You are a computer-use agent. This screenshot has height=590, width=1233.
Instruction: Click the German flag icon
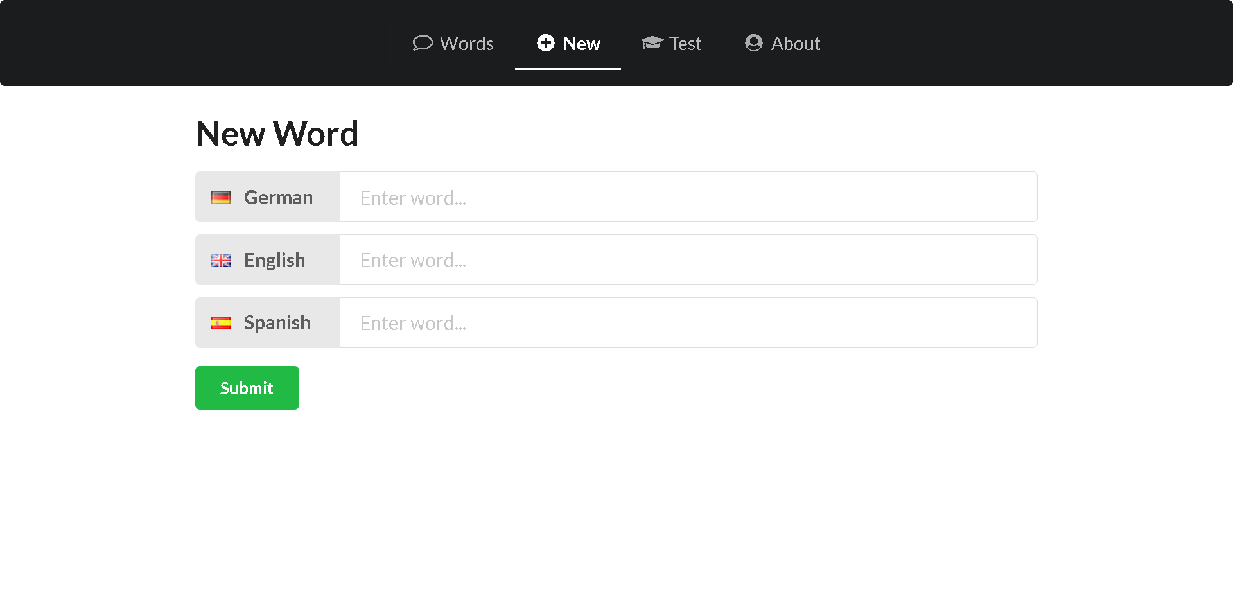222,197
